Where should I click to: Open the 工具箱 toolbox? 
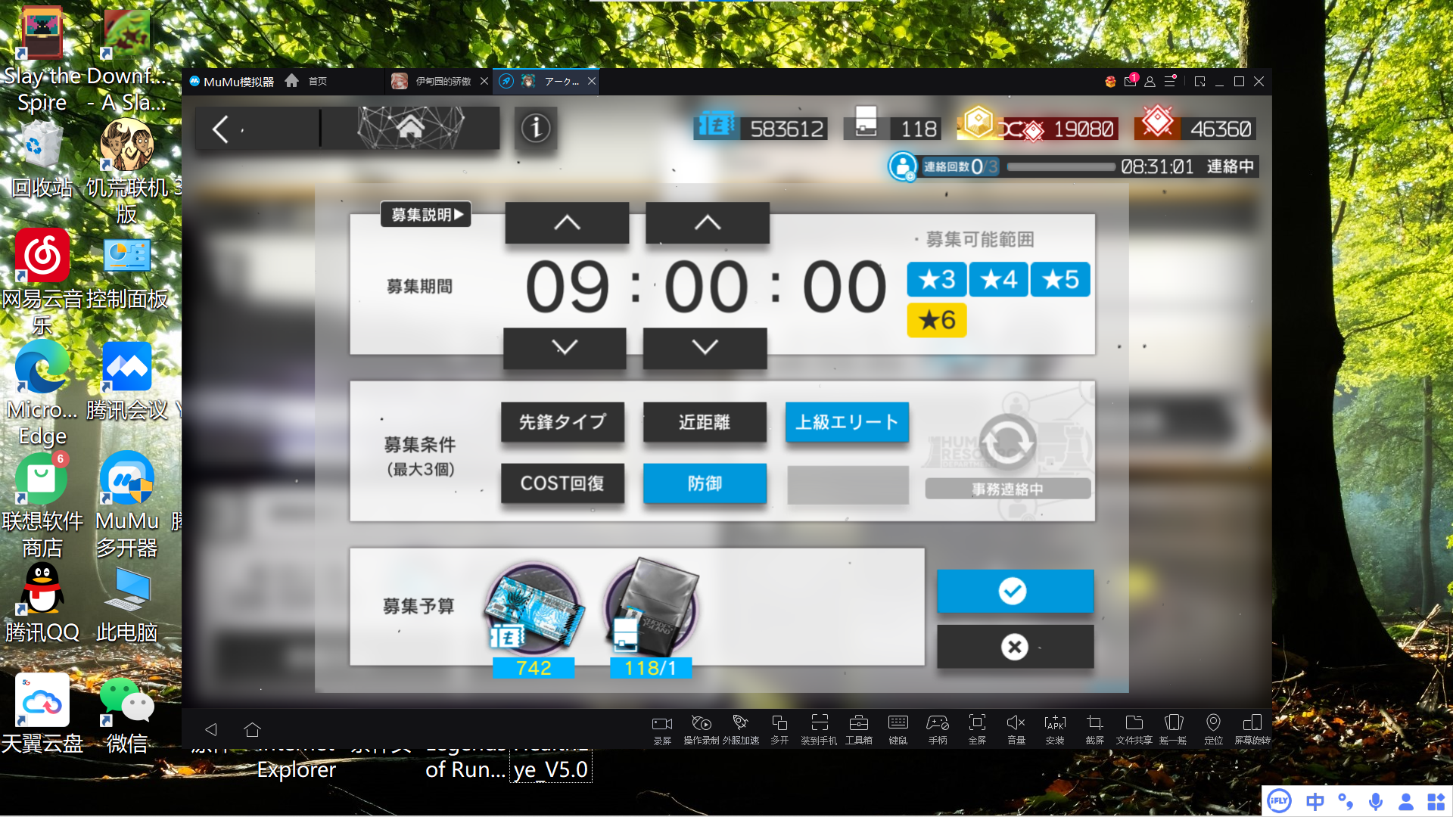(x=859, y=730)
